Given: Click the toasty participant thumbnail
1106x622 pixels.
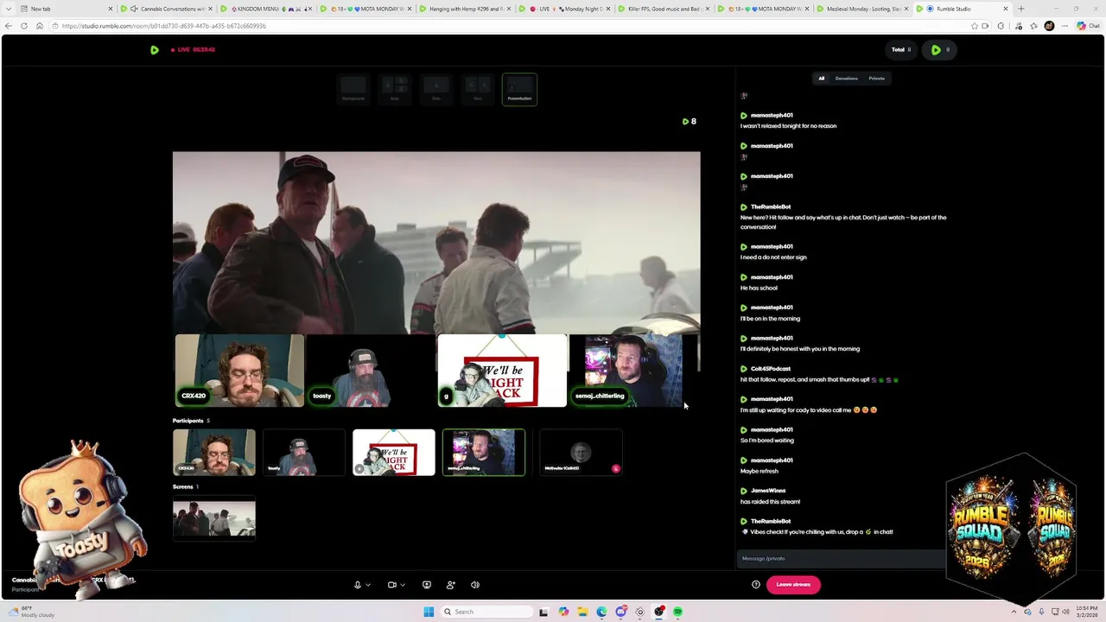Looking at the screenshot, I should [304, 452].
